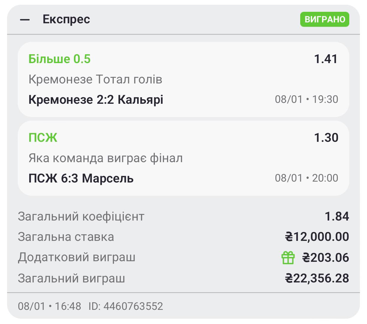Open the ПСЖ 6:3 Марсель match
This screenshot has width=367, height=324.
point(81,178)
